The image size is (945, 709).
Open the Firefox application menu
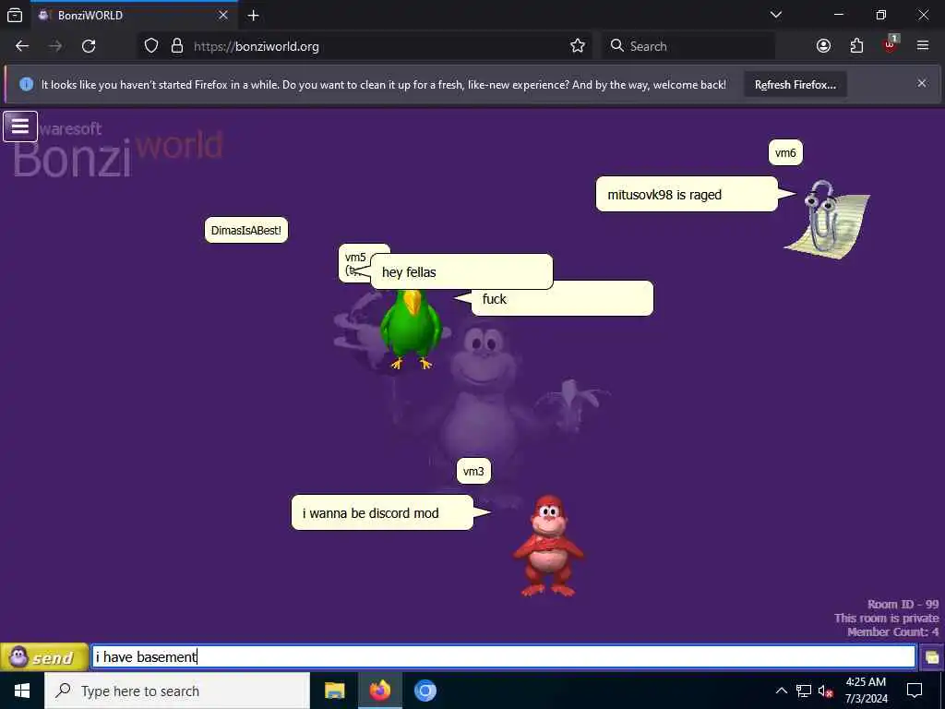pyautogui.click(x=923, y=46)
